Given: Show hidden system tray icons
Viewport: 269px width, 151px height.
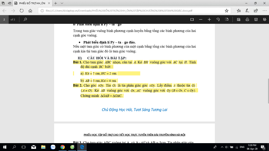Looking at the screenshot, I should pyautogui.click(x=222, y=147).
